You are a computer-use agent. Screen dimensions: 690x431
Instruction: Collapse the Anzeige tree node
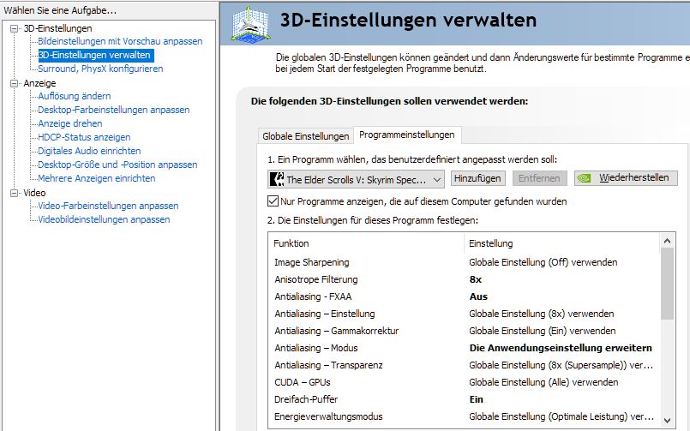coord(15,83)
